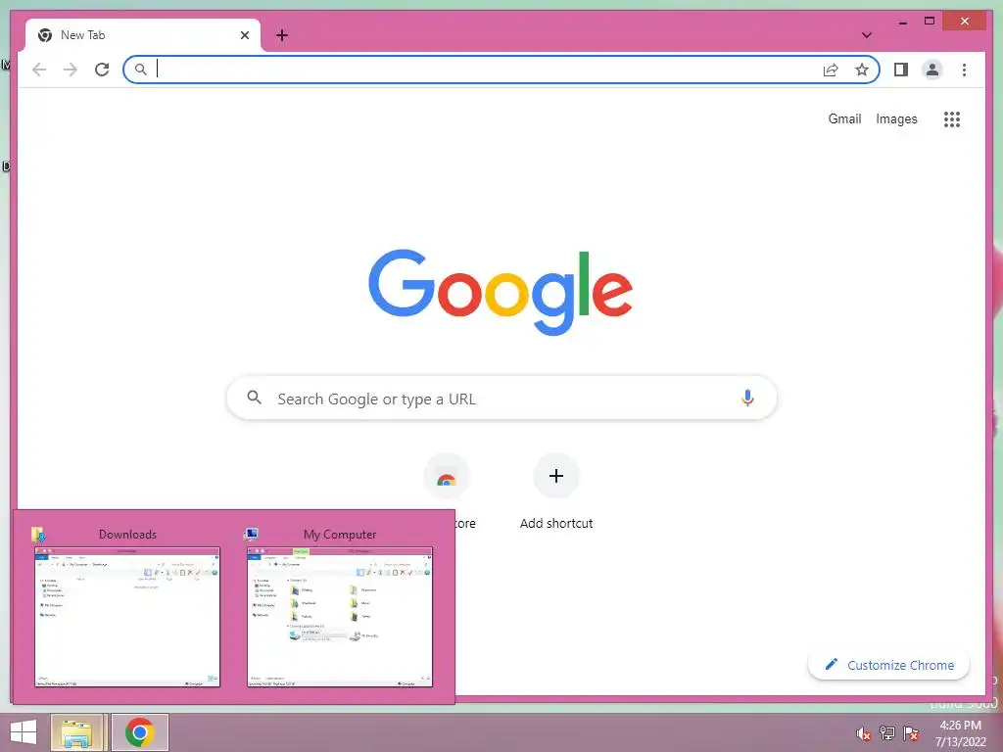Open the Windows Start button
Image resolution: width=1003 pixels, height=752 pixels.
click(x=24, y=732)
